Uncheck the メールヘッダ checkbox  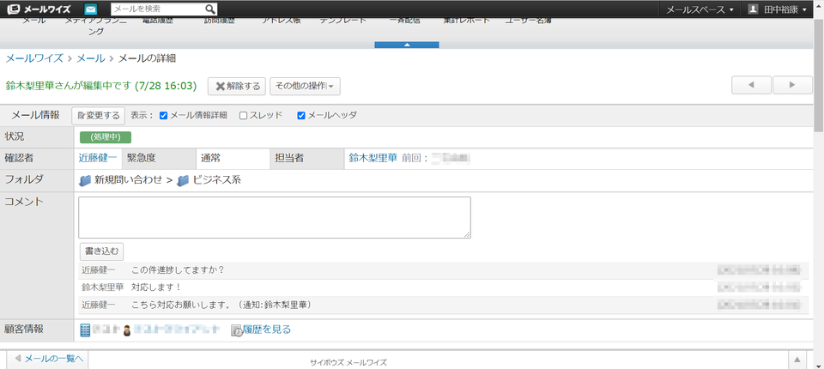(x=301, y=116)
